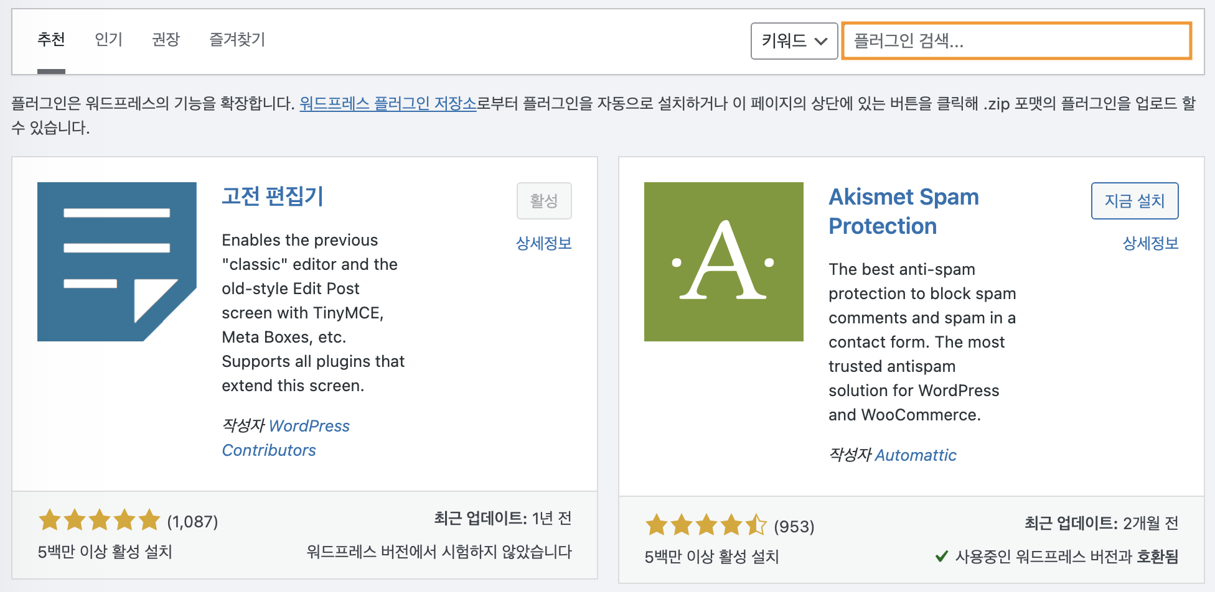View 상세정보 for 고전 편집기
This screenshot has height=592, width=1215.
(x=544, y=243)
